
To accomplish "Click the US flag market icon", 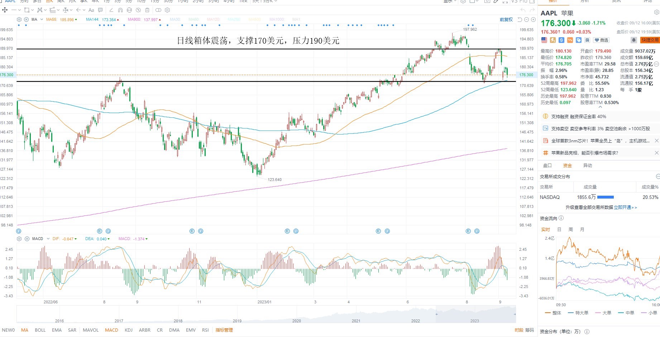I will [x=544, y=40].
